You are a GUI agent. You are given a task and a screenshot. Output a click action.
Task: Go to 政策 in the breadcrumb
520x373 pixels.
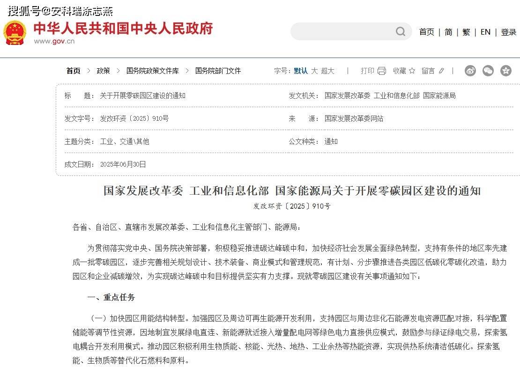coord(103,71)
